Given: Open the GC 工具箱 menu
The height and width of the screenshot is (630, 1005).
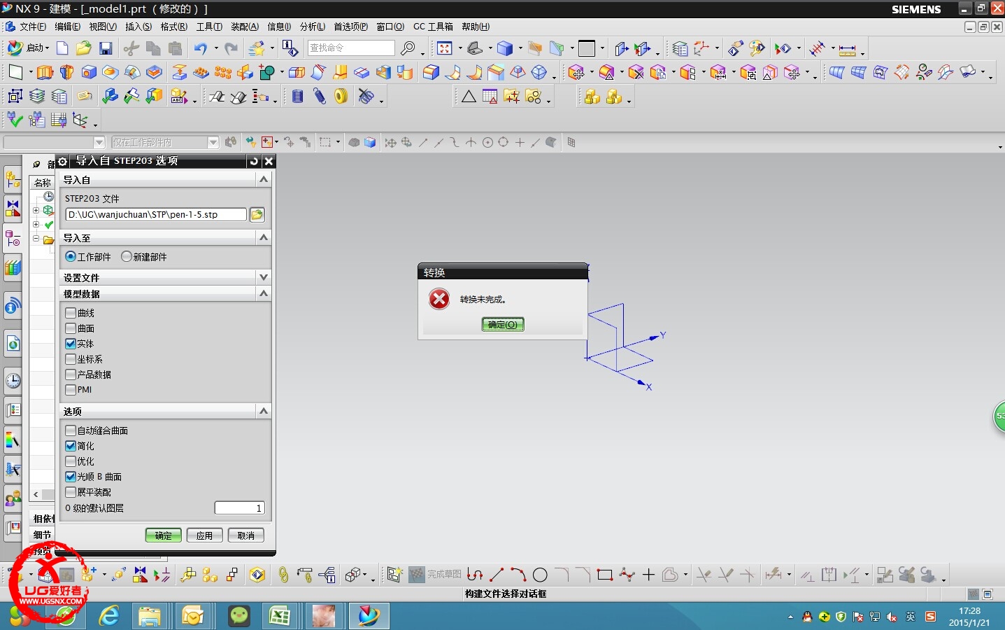Looking at the screenshot, I should click(x=433, y=27).
